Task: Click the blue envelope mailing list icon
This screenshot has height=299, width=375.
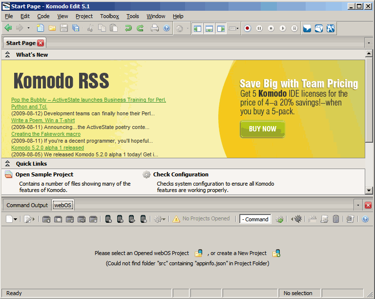Action: coord(319,28)
